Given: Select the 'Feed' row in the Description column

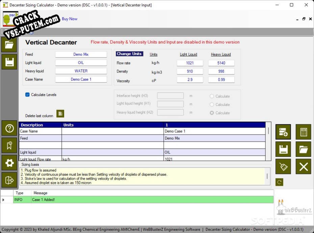Looking at the screenshot, I should click(x=40, y=138).
